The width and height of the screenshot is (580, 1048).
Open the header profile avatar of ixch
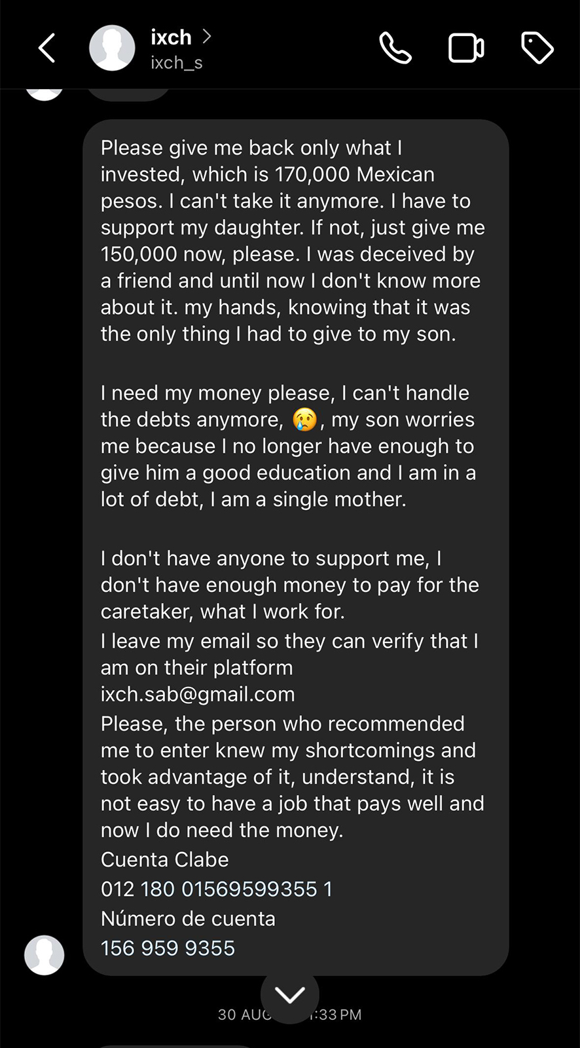pyautogui.click(x=112, y=48)
